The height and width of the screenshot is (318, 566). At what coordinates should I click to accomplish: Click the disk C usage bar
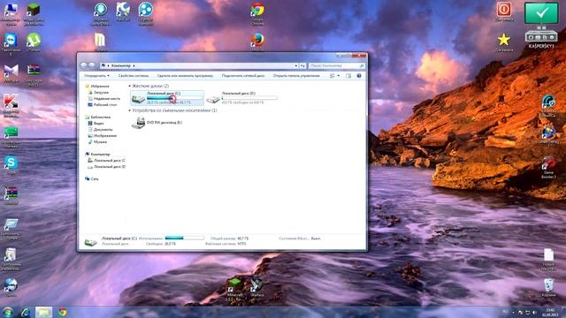(x=174, y=98)
